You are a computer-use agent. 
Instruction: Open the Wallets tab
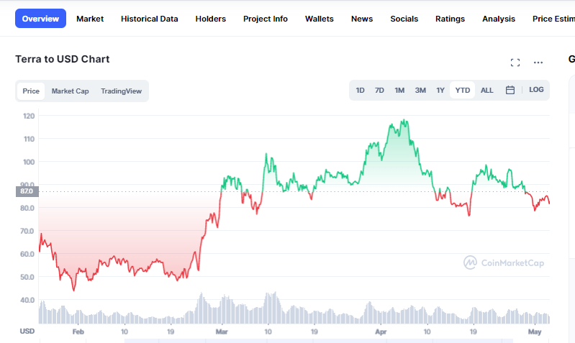[319, 19]
